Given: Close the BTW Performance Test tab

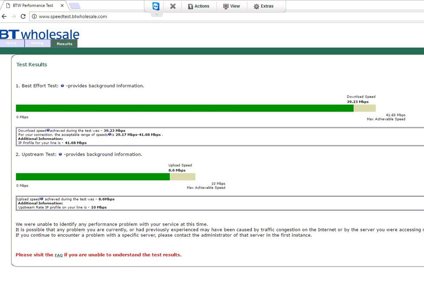Looking at the screenshot, I should [62, 6].
